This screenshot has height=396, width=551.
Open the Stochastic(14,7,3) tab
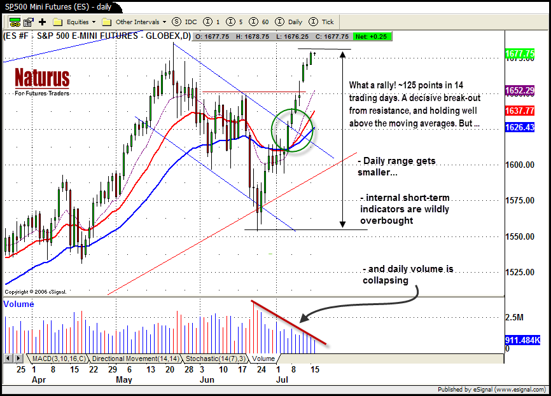pyautogui.click(x=216, y=358)
